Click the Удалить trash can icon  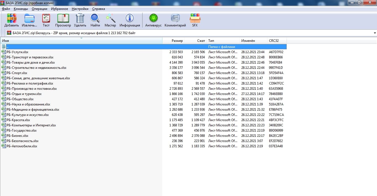click(x=80, y=18)
